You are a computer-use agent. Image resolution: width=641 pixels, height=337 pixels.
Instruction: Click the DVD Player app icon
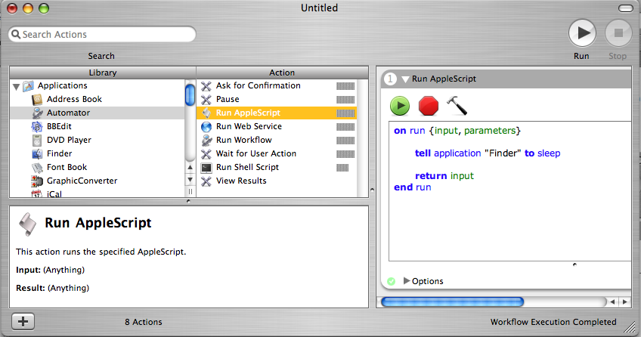tap(37, 140)
